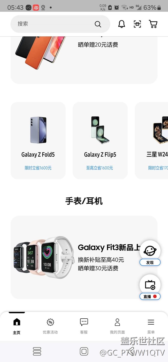Click the 搜索 search field
This screenshot has height=362, width=168.
pos(60,24)
